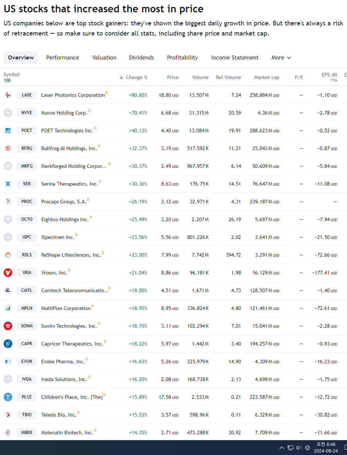Open the Valuation tab

tap(104, 58)
